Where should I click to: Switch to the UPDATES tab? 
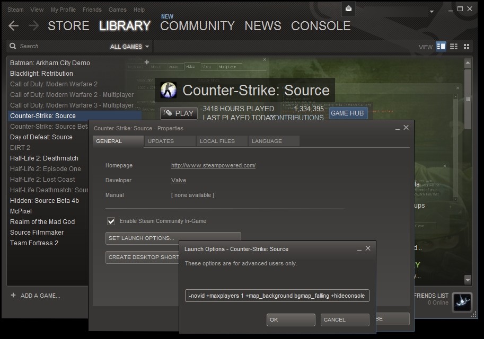[x=169, y=141]
